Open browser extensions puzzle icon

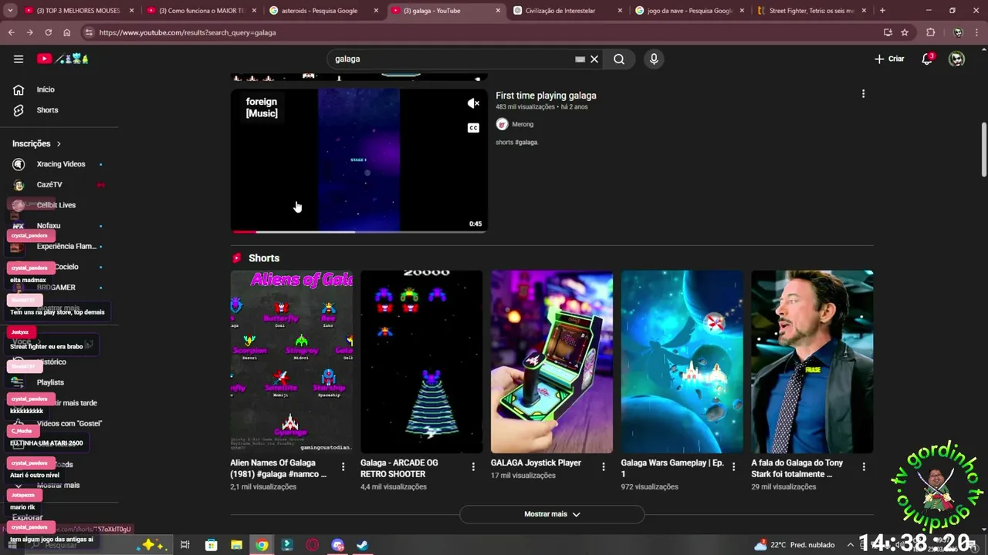click(930, 32)
